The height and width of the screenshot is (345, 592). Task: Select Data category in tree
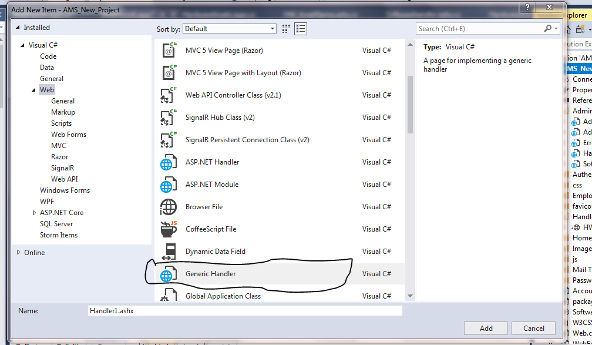(x=47, y=67)
